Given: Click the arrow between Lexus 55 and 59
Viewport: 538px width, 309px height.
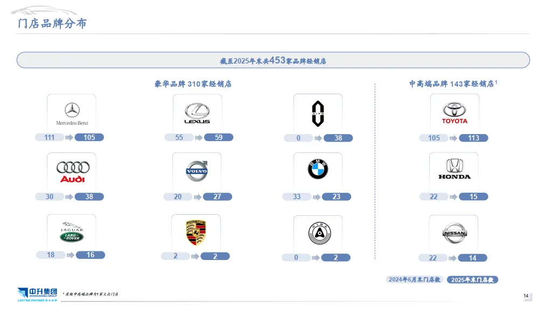Looking at the screenshot, I should pyautogui.click(x=199, y=137).
